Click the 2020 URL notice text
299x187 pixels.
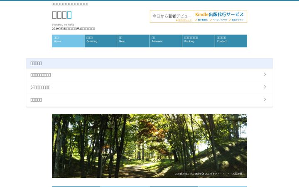(x=73, y=29)
